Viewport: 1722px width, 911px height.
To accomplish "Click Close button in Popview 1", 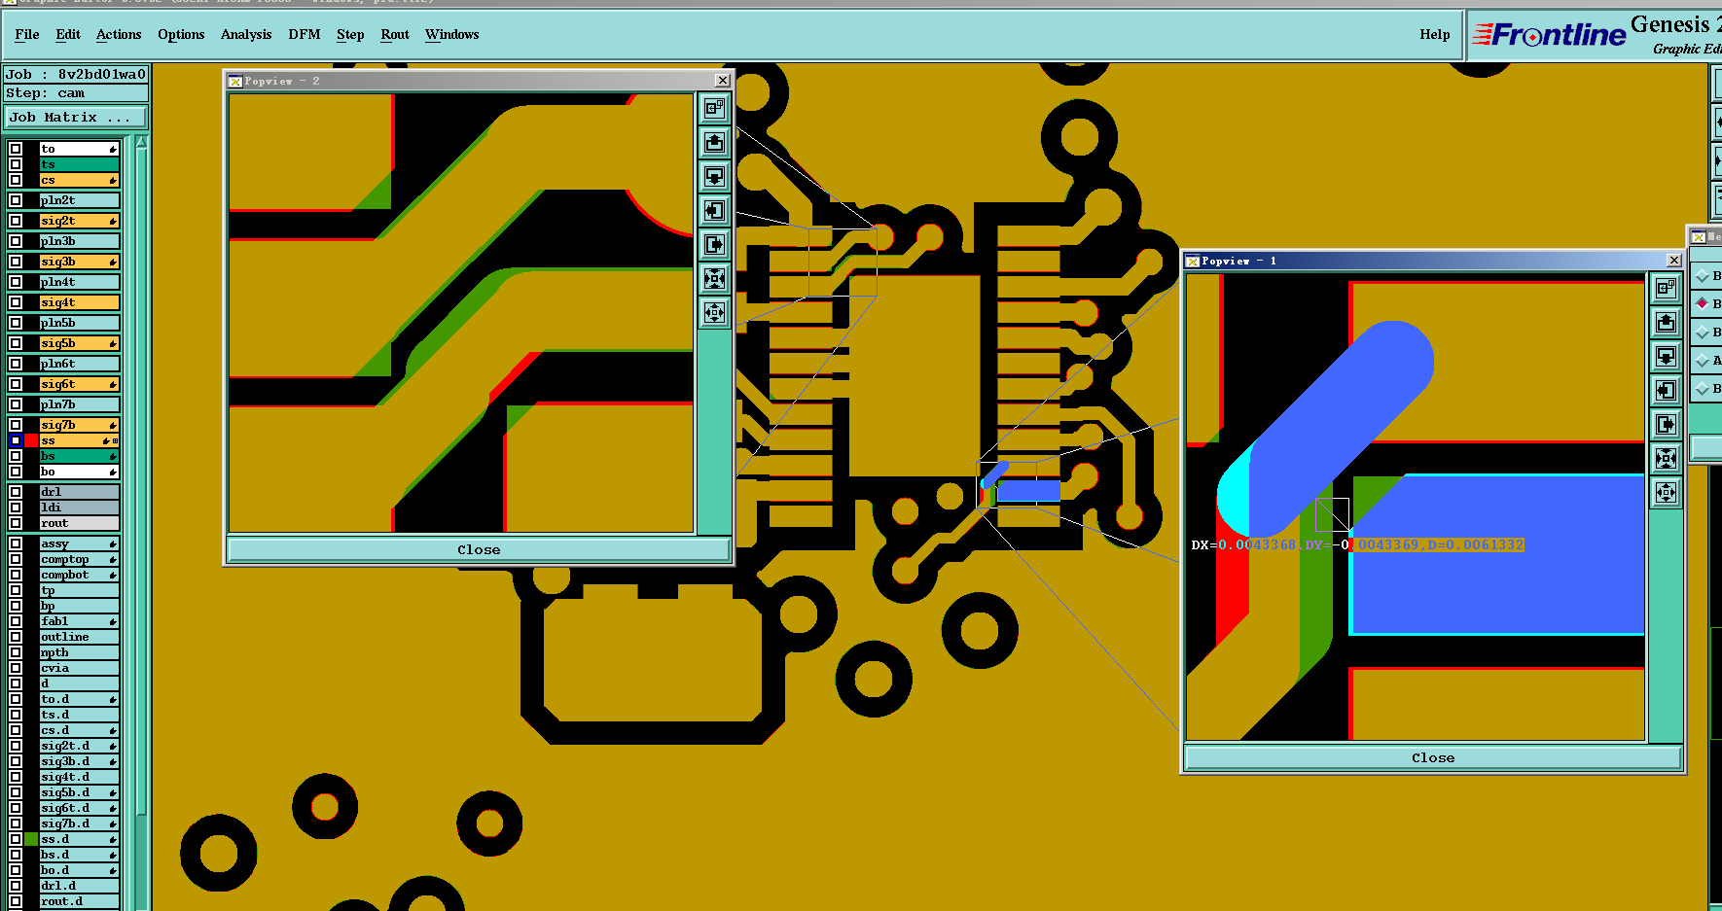I will 1433,757.
